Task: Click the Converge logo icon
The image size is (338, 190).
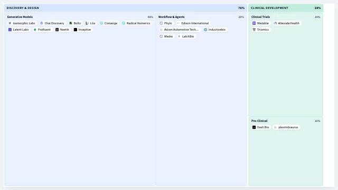Action: click(x=101, y=23)
